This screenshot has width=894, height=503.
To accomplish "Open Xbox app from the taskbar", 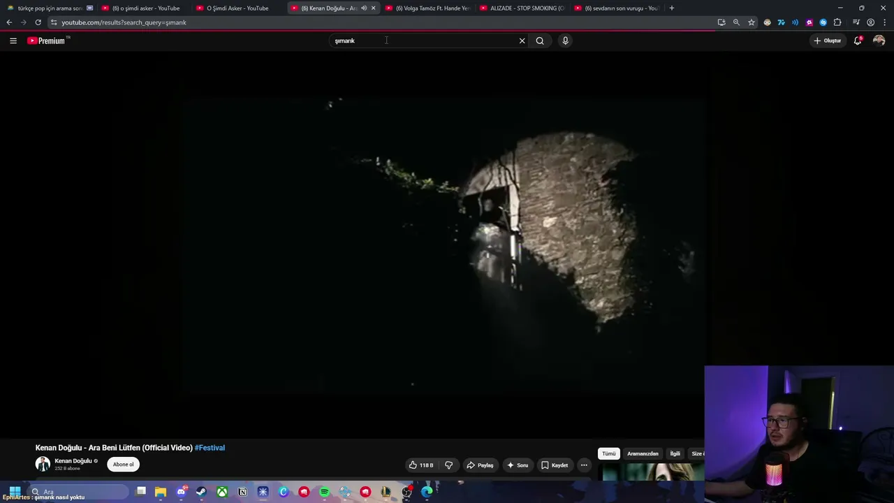I will click(221, 492).
